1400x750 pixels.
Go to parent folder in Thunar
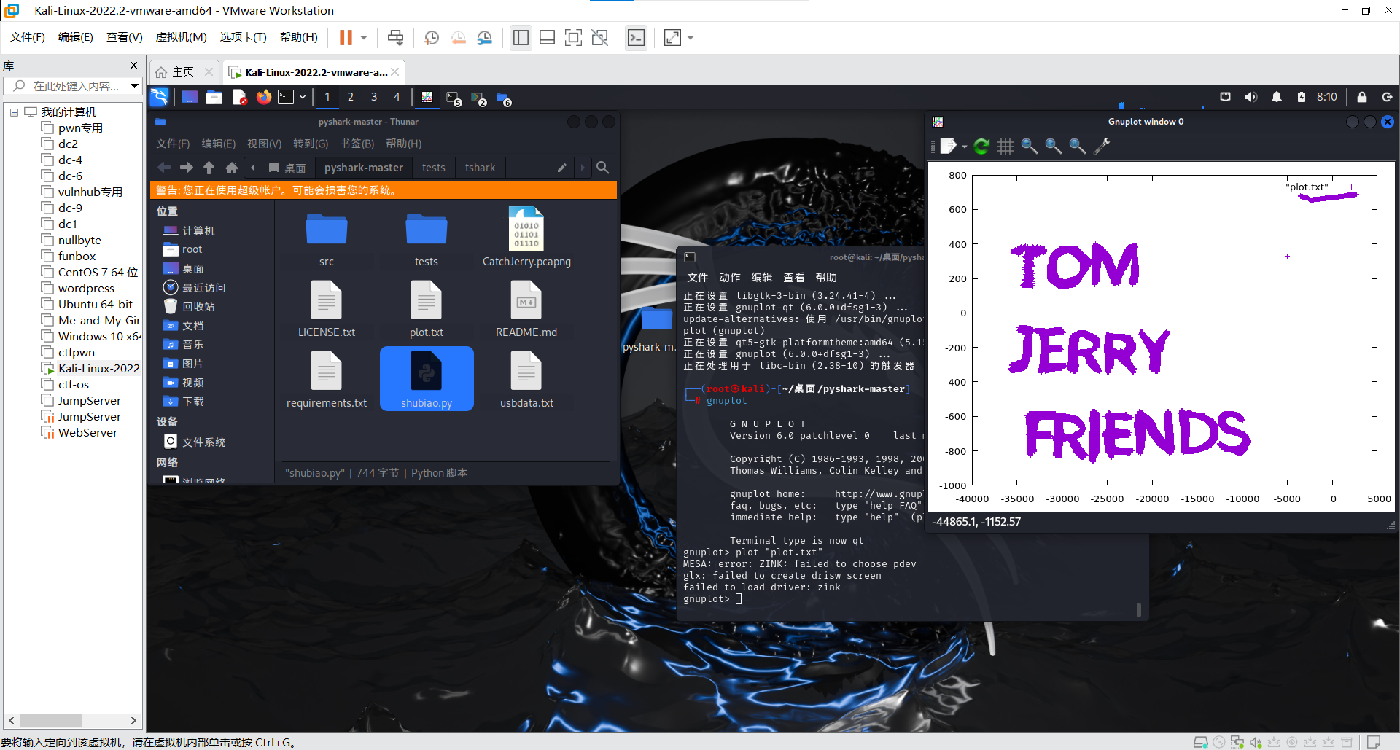209,168
